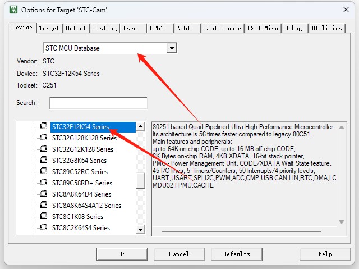Close the Options for Target dialog

pos(346,10)
